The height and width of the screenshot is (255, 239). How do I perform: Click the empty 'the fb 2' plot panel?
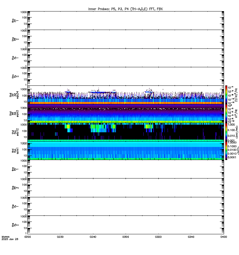click(126, 225)
